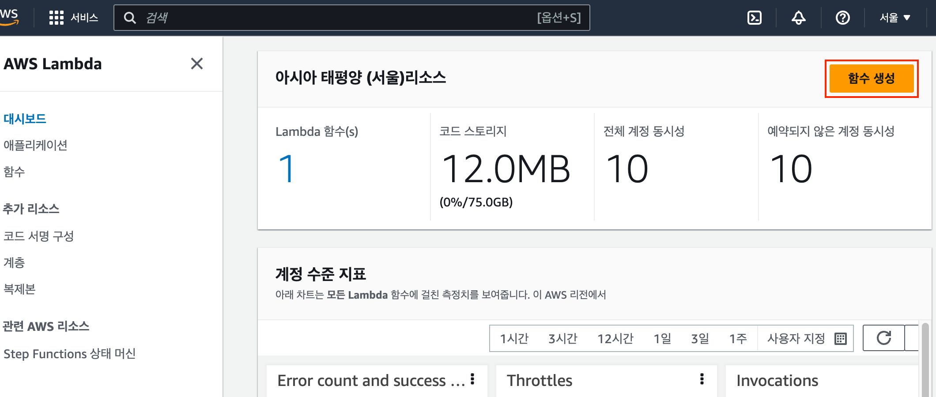Screen dimensions: 936x397
Task: Expand the 서울 region dropdown
Action: (895, 18)
